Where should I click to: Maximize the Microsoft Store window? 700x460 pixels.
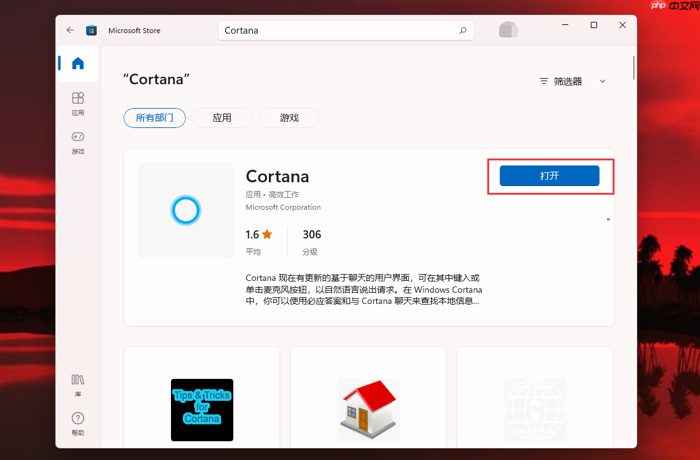[594, 25]
